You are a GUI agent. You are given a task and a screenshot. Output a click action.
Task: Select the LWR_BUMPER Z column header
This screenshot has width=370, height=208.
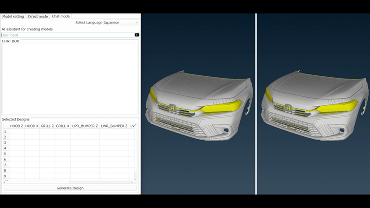pos(114,126)
